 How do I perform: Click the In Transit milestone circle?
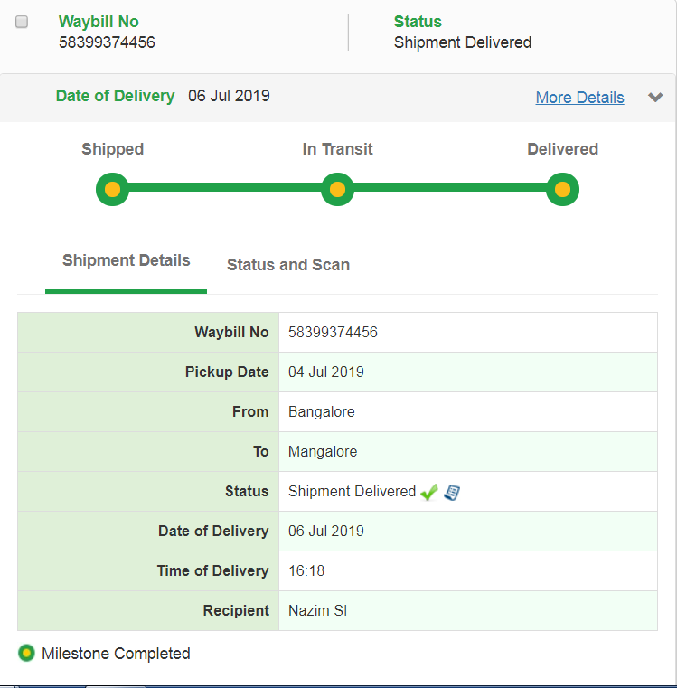337,190
